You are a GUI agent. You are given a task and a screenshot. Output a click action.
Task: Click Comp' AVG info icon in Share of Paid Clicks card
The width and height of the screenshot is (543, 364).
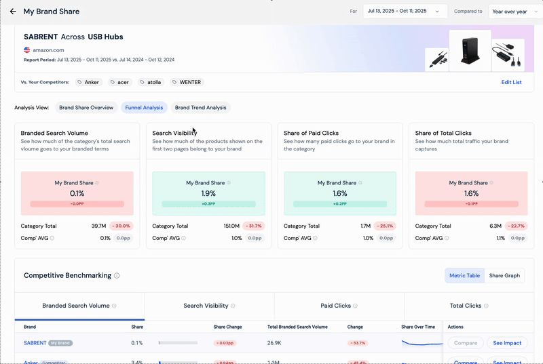point(315,238)
